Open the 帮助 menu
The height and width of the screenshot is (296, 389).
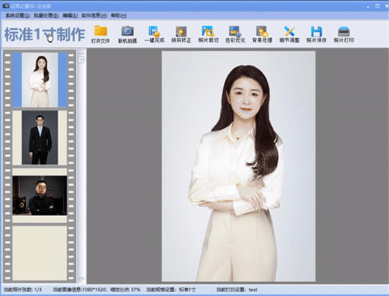tap(118, 14)
